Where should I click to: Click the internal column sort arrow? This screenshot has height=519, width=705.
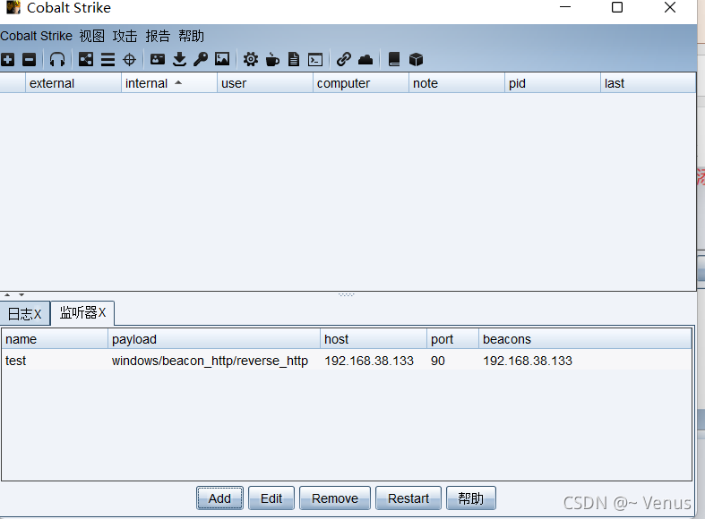pyautogui.click(x=178, y=82)
